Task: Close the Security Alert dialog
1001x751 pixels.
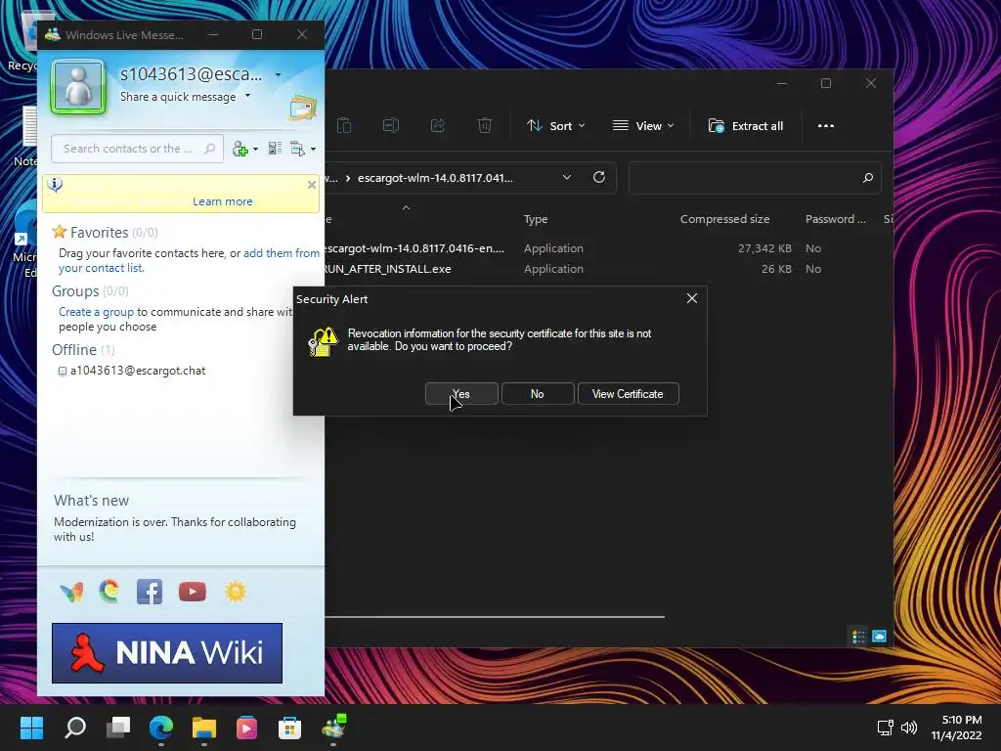Action: 691,299
